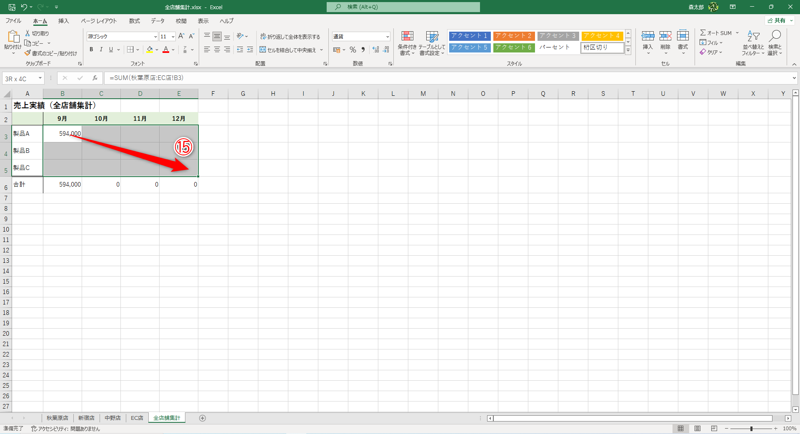Adjust the zoom slider in status bar
Image resolution: width=800 pixels, height=434 pixels.
(x=751, y=429)
